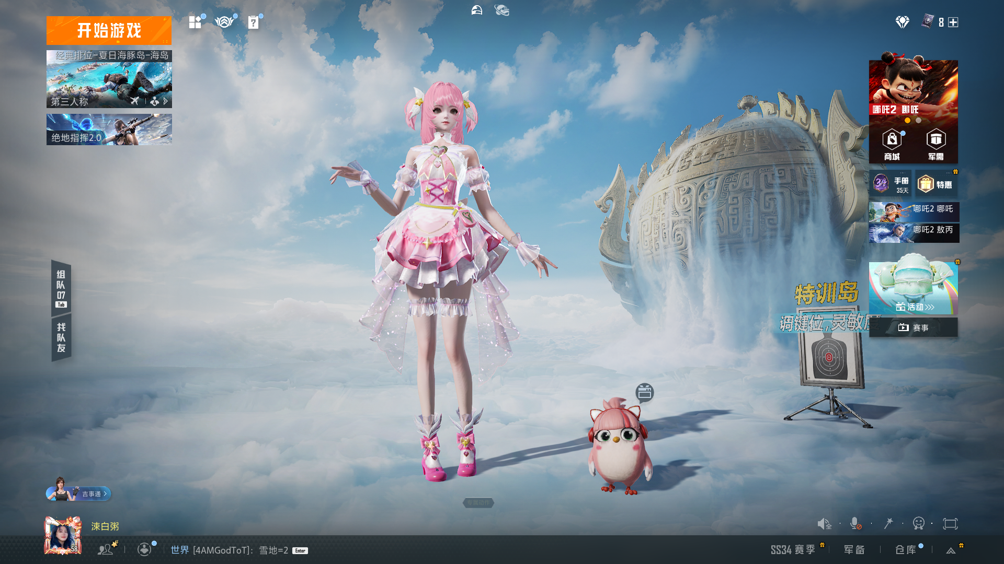Click the pink bird pet companion
Image resolution: width=1004 pixels, height=564 pixels.
click(619, 446)
